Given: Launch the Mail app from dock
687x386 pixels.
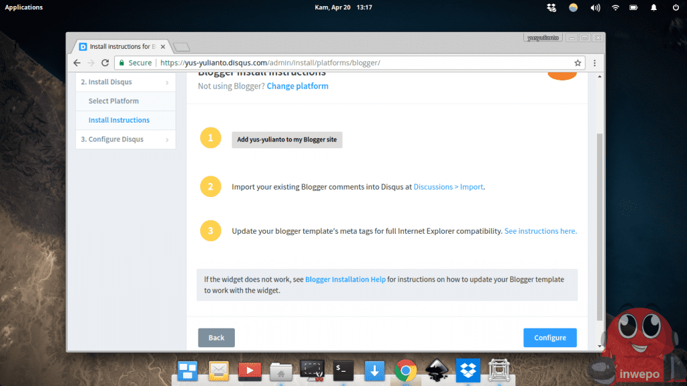Looking at the screenshot, I should point(219,371).
